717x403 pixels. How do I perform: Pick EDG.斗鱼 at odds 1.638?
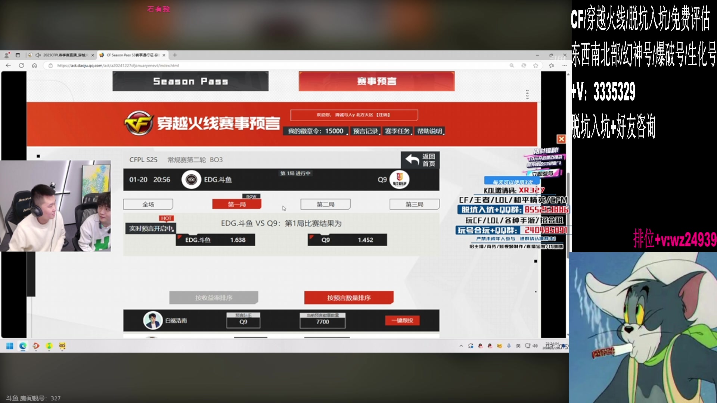(x=215, y=240)
